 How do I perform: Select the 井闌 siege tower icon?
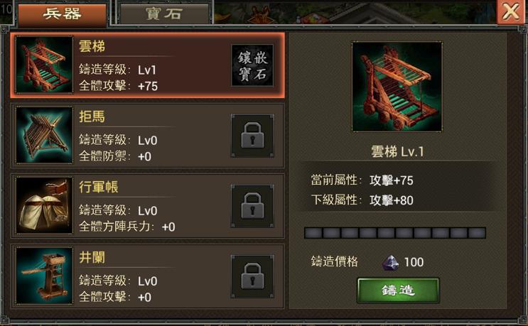coord(44,276)
